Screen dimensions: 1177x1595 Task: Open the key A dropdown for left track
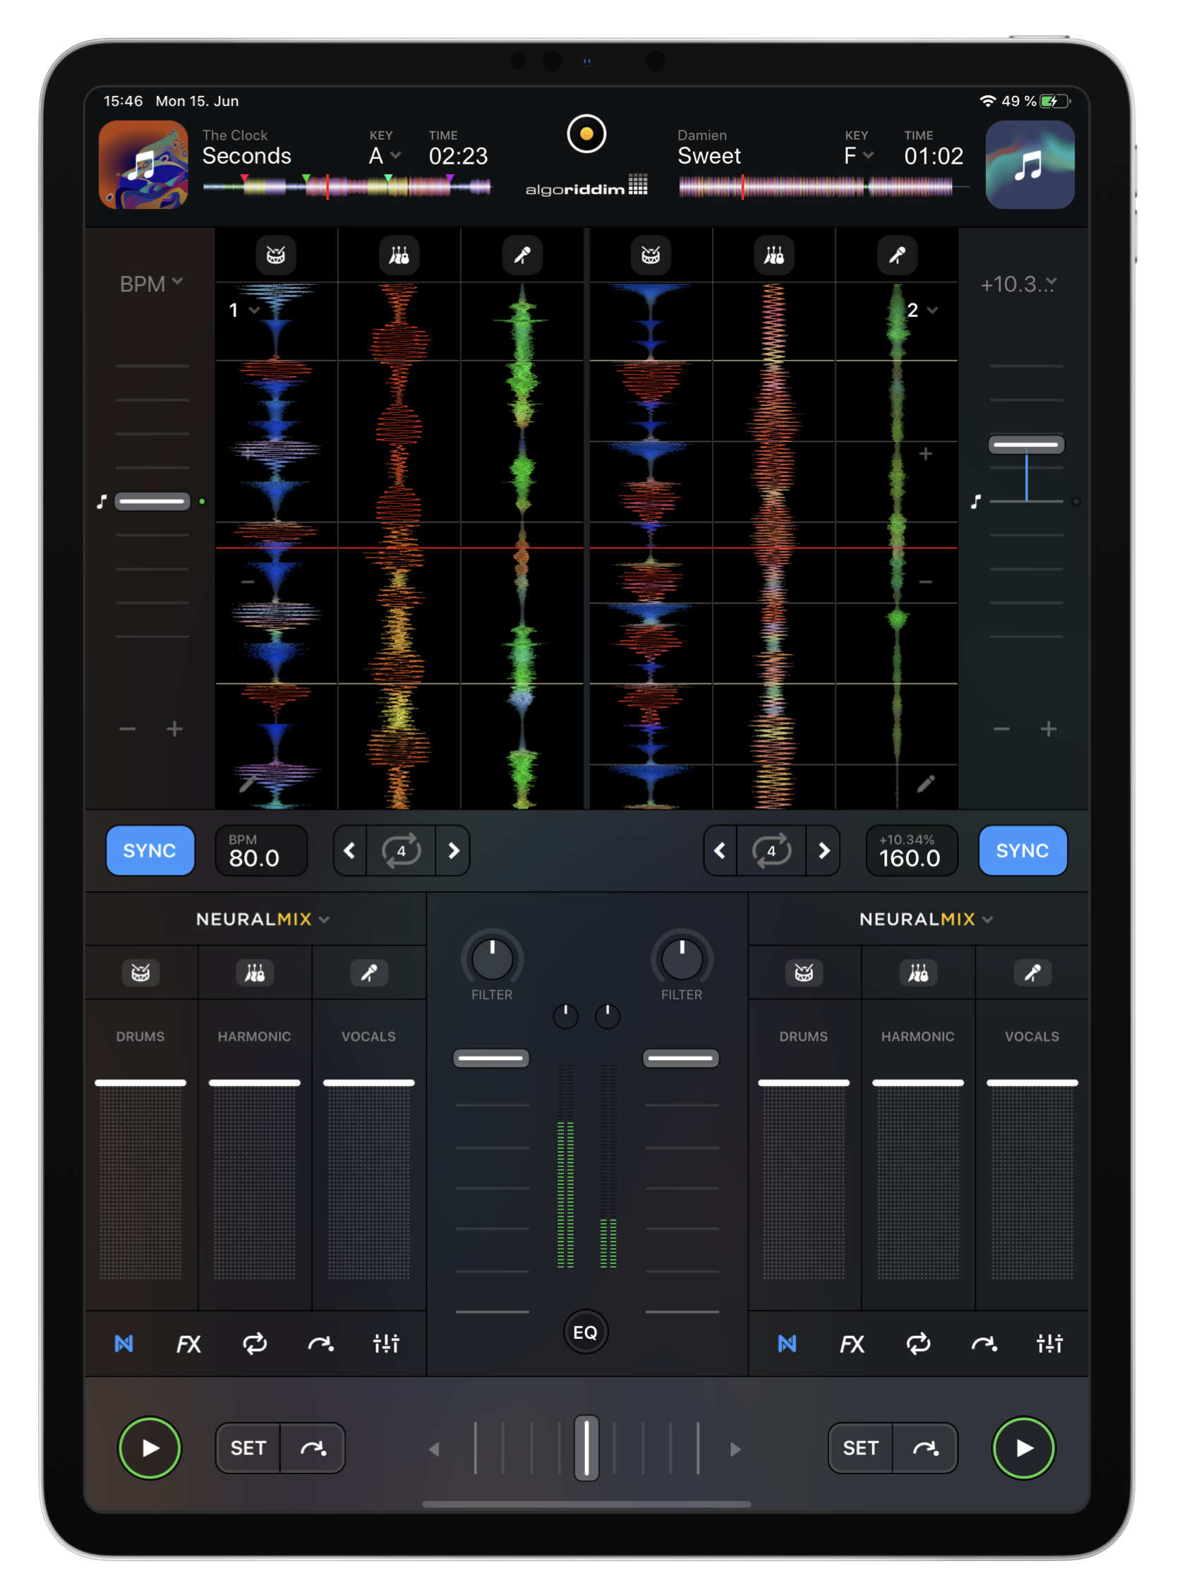pos(385,155)
